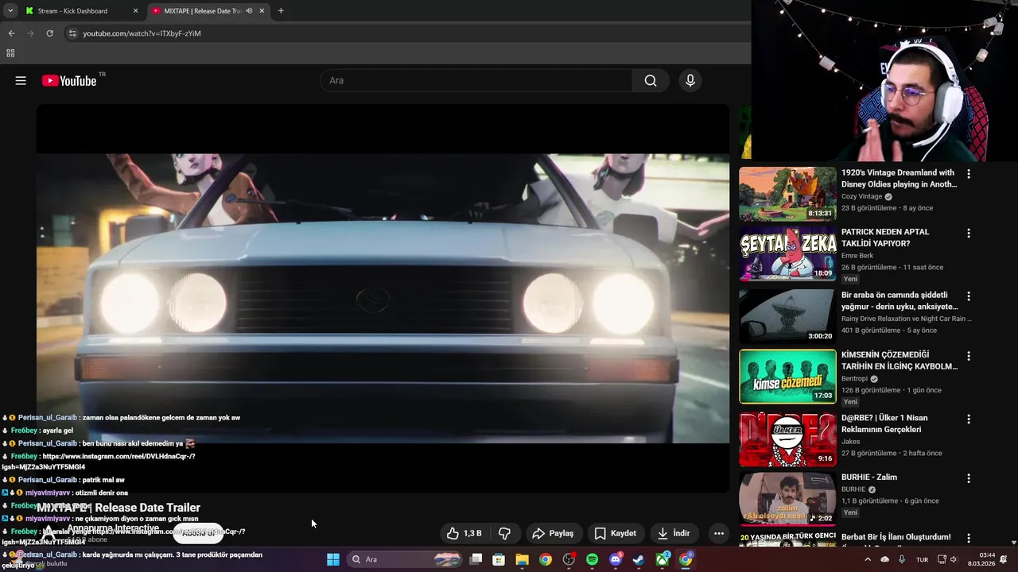The height and width of the screenshot is (572, 1018).
Task: Open the volume control in tray
Action: click(956, 559)
